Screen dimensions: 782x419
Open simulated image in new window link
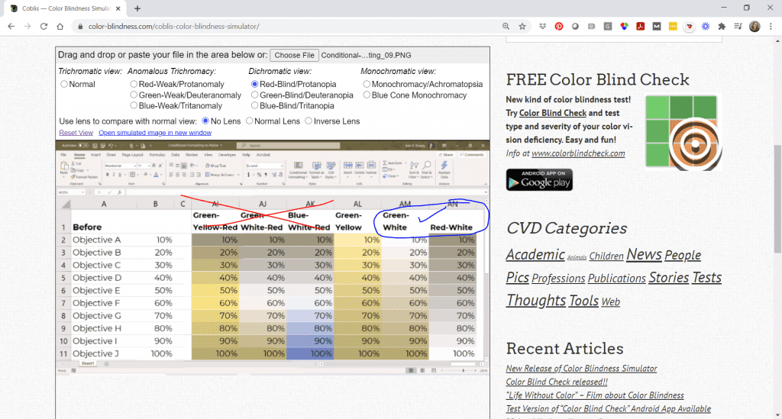point(155,133)
